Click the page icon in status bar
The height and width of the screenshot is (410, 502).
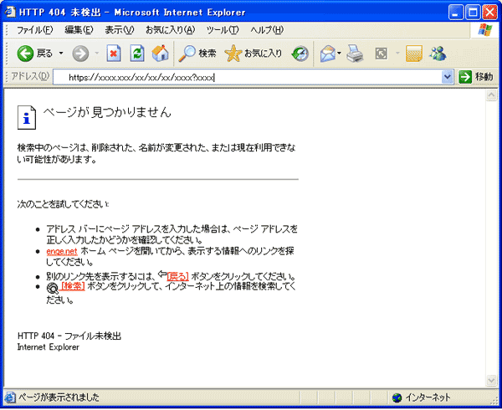point(10,397)
